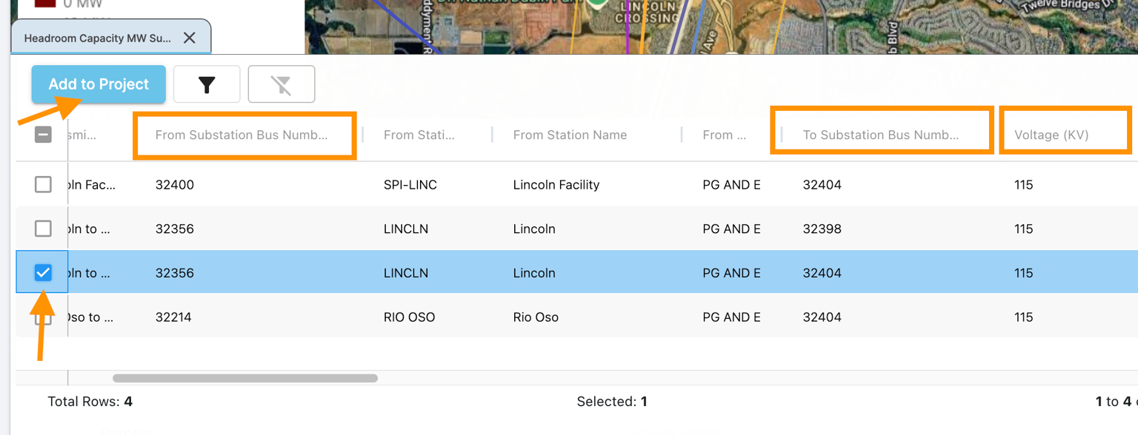The width and height of the screenshot is (1138, 435).
Task: Uncheck the highlighted LINCLN to 32404 row
Action: (42, 272)
